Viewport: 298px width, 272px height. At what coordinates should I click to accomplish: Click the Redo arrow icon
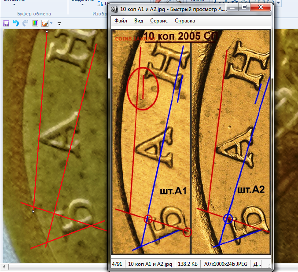[25, 23]
